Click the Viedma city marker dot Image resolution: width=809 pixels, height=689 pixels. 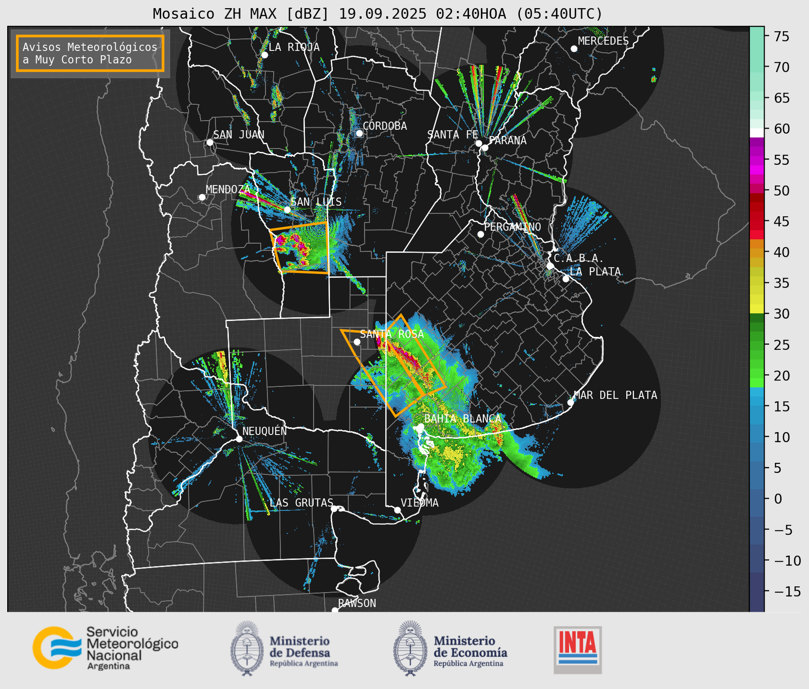coord(397,510)
